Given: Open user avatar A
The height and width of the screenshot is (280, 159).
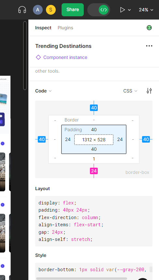Looking at the screenshot, I should (x=38, y=10).
